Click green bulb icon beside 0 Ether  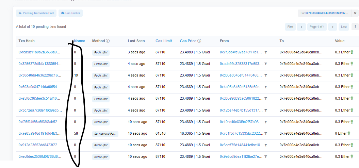pyautogui.click(x=349, y=133)
